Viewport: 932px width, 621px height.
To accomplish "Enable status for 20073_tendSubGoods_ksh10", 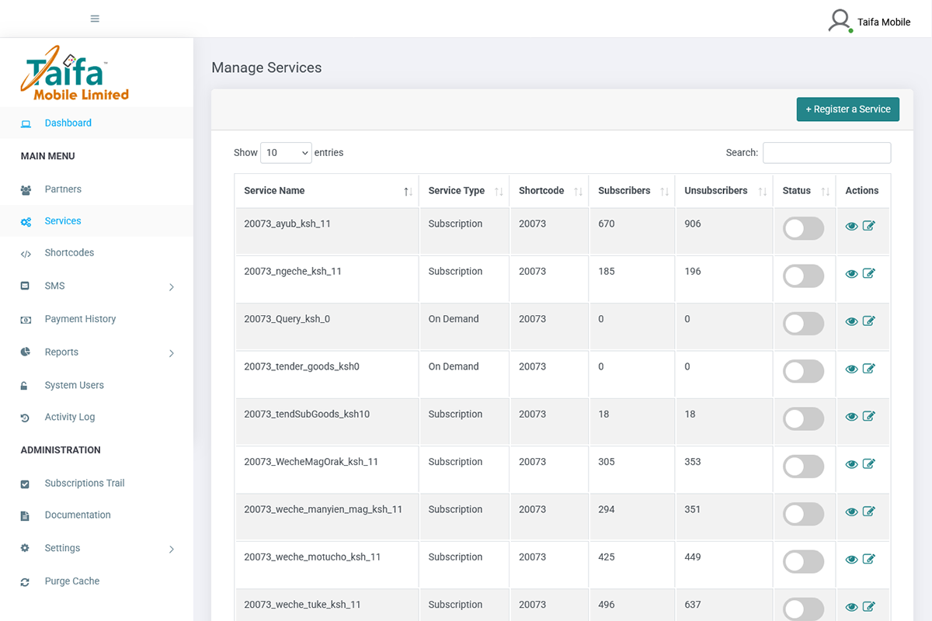I will (x=803, y=419).
